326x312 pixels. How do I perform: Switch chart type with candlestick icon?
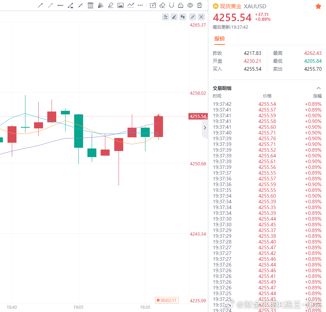click(x=183, y=17)
